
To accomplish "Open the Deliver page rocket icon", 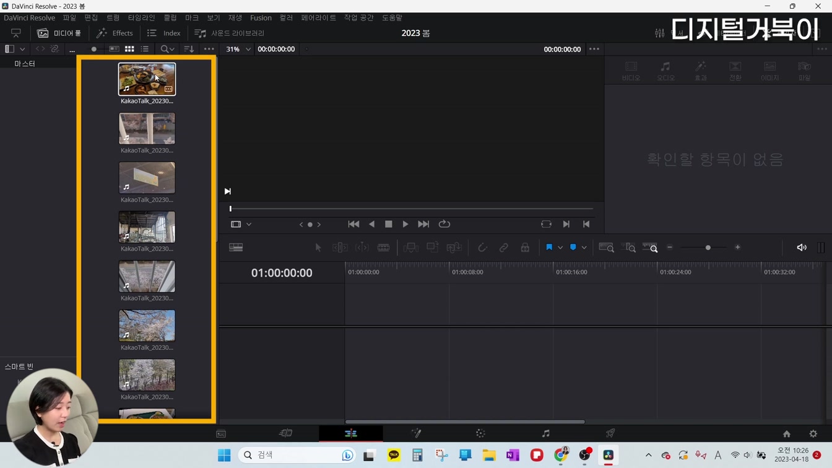I will point(610,433).
